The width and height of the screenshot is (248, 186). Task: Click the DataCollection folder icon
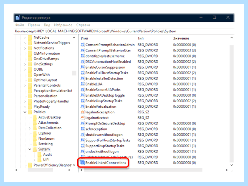pyautogui.click(x=35, y=128)
